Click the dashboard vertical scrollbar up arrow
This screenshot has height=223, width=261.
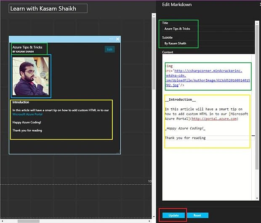tap(154, 16)
